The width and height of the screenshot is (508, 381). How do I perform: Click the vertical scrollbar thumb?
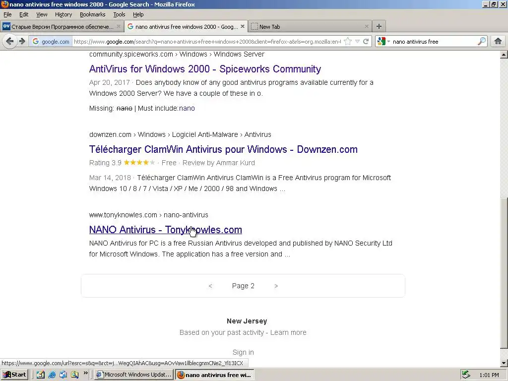(504, 274)
